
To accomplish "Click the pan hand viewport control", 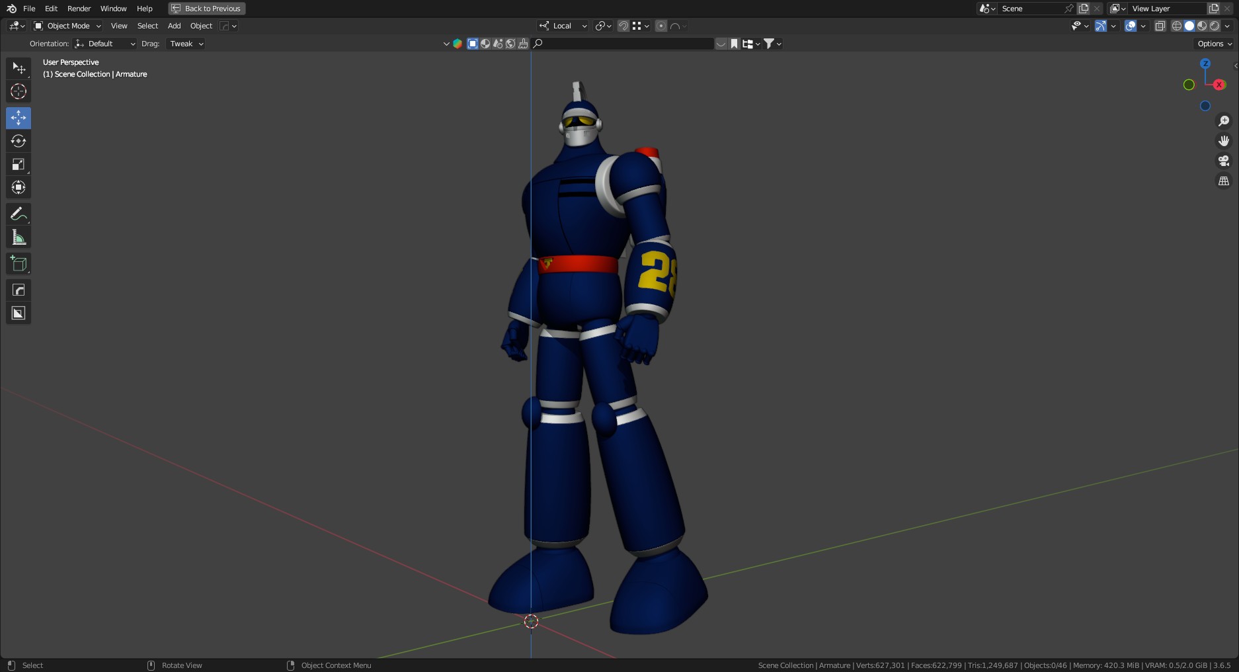I will (x=1224, y=141).
